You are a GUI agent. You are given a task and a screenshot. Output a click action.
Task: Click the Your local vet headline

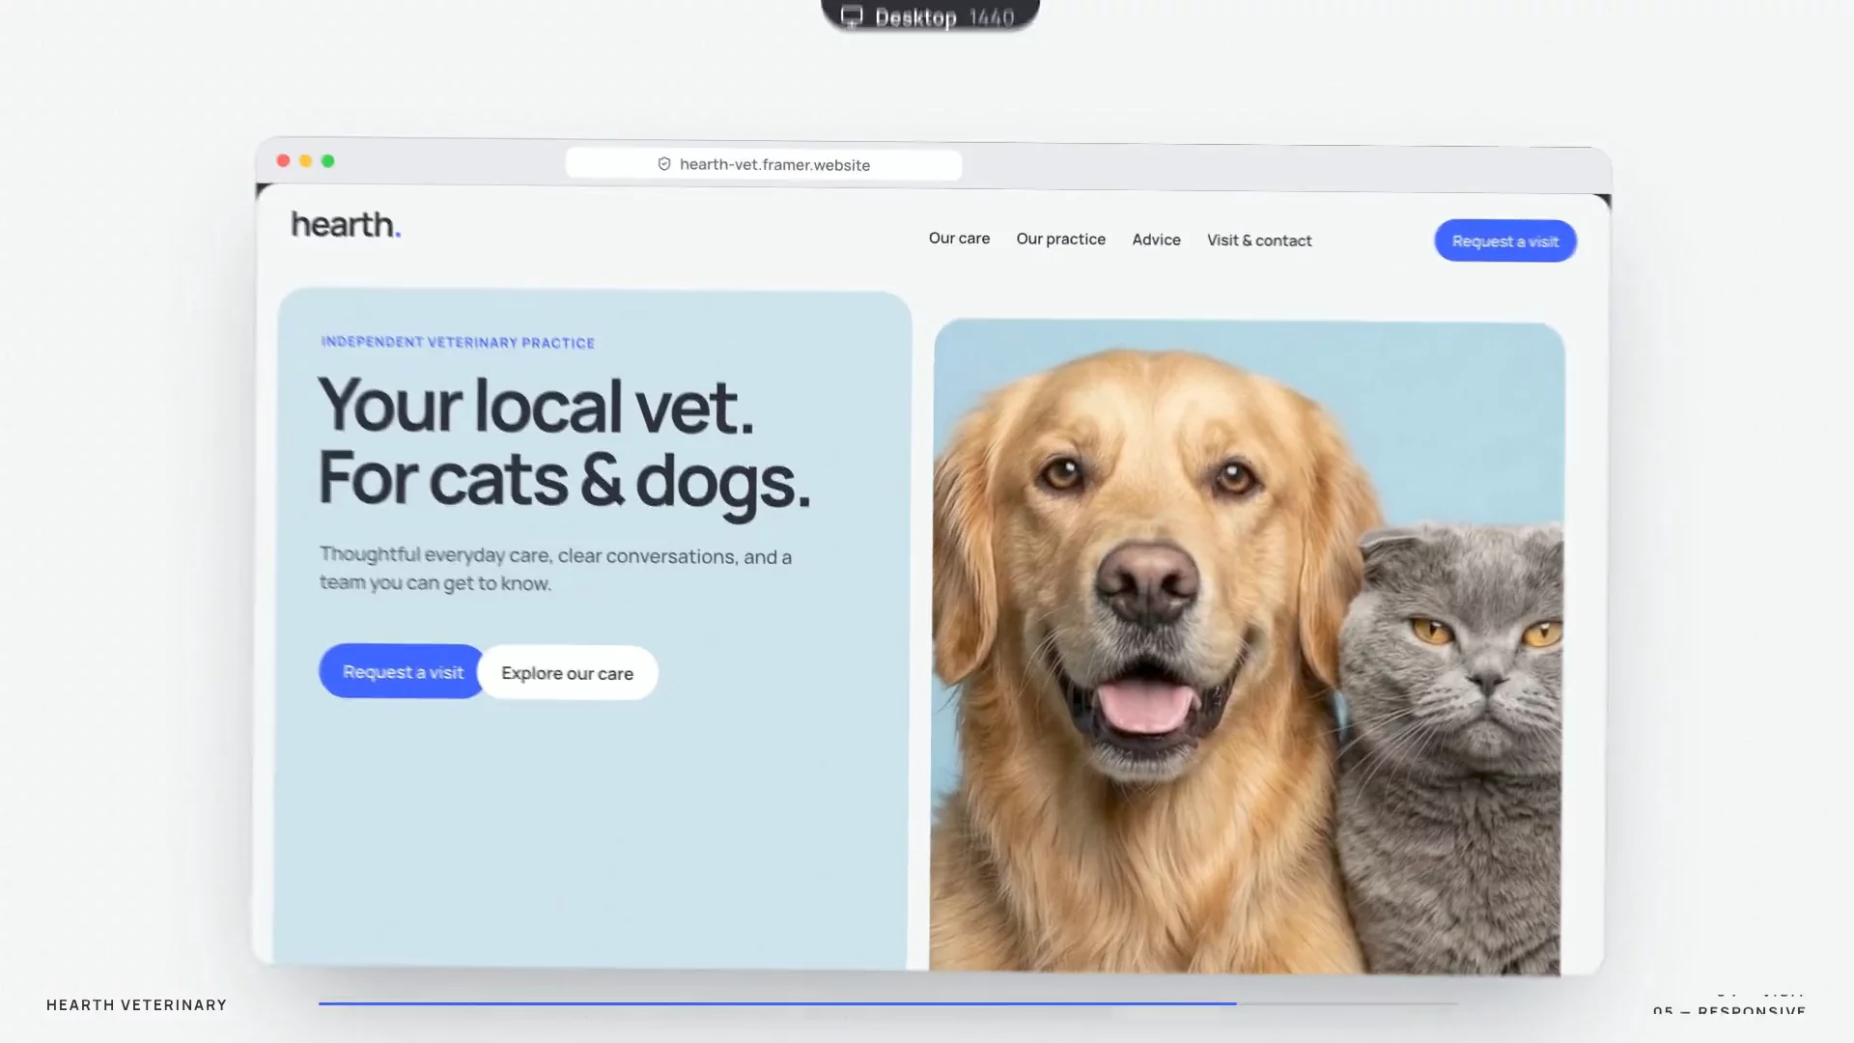564,442
